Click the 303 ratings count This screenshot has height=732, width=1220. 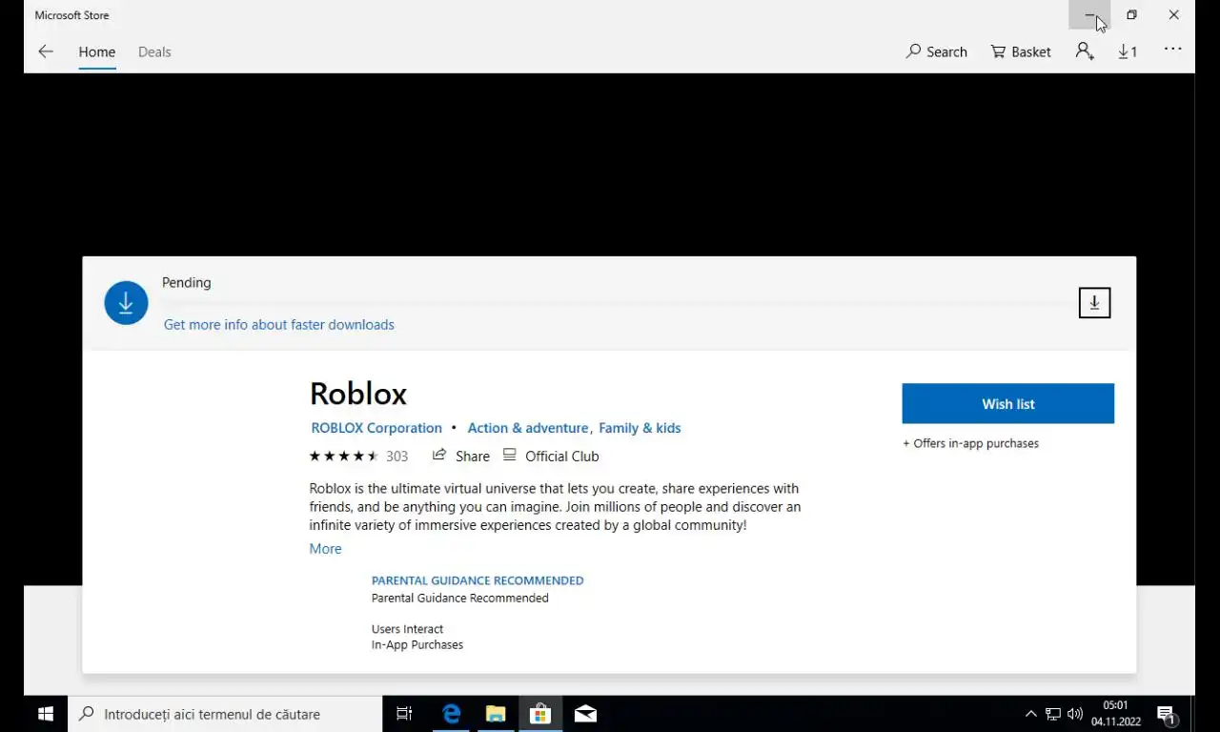[x=396, y=457]
